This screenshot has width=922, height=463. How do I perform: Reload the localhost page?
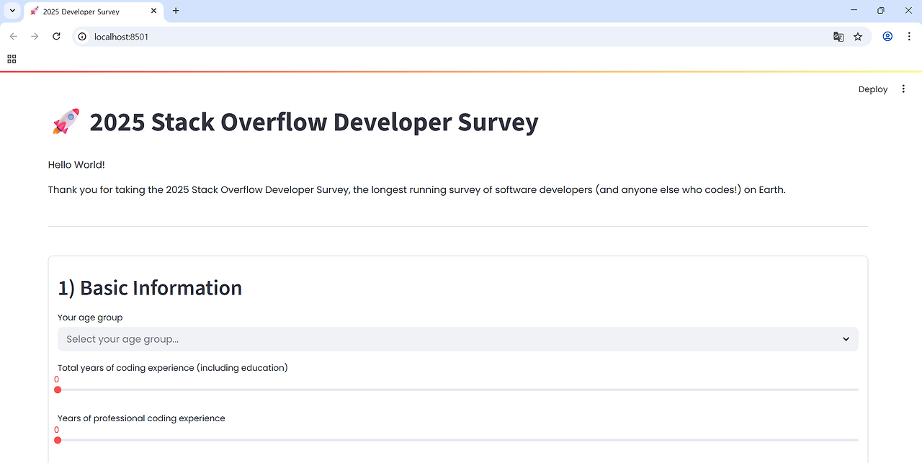tap(56, 36)
